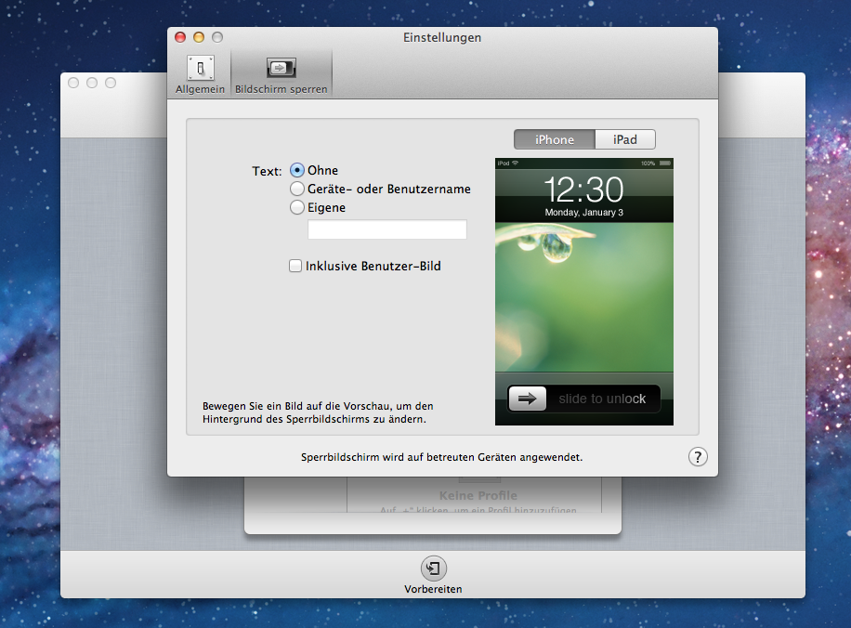The width and height of the screenshot is (851, 628).
Task: Click the slide to unlock arrow
Action: [x=527, y=399]
